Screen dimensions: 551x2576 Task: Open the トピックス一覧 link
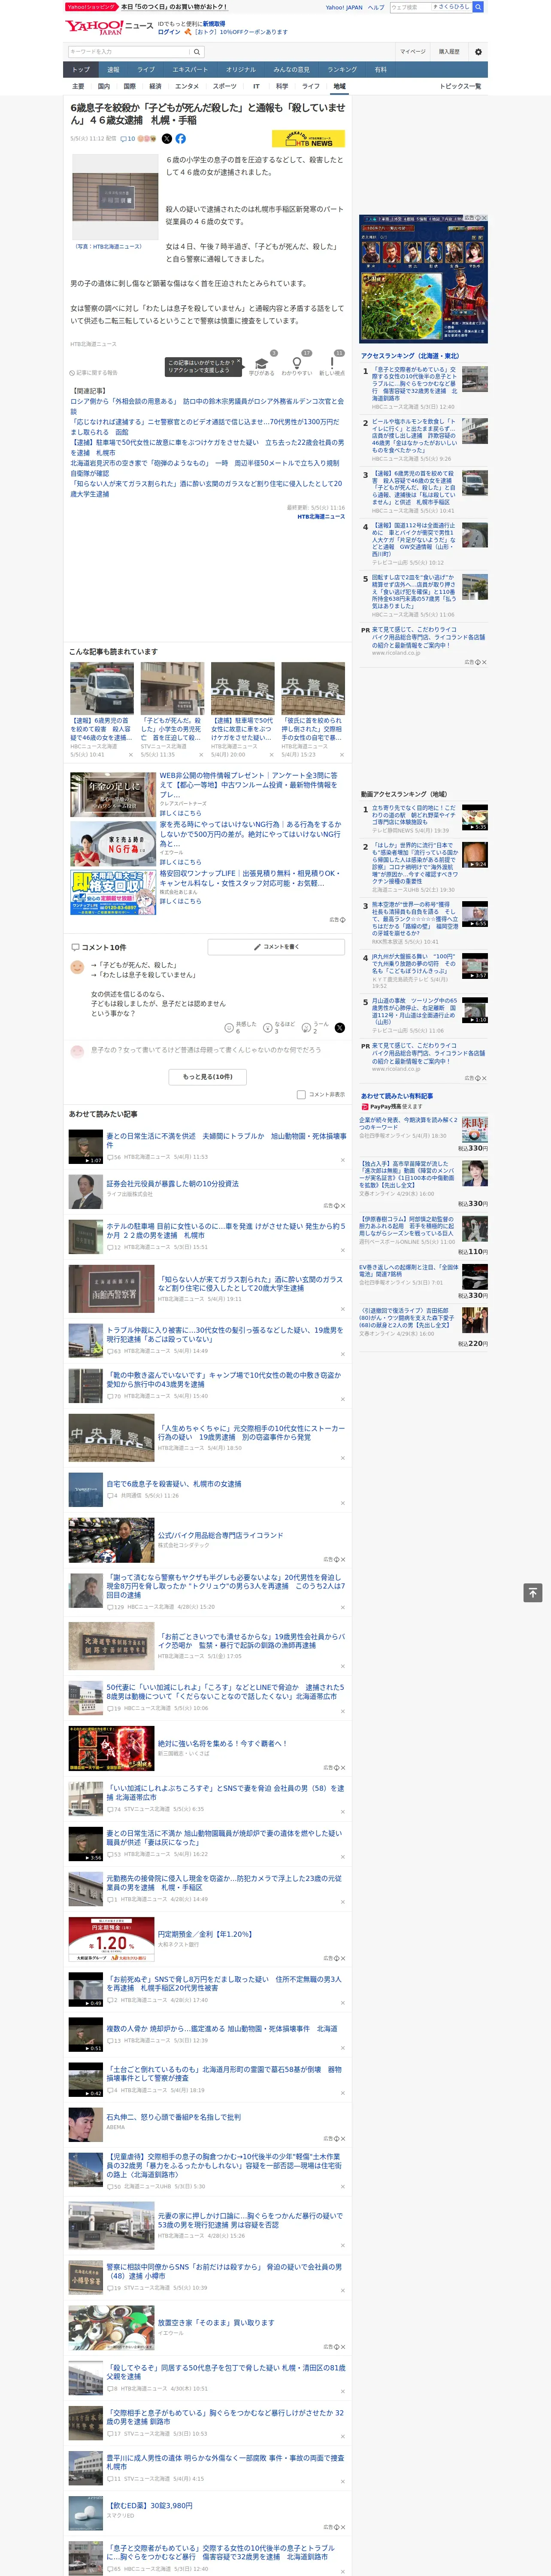click(x=460, y=86)
